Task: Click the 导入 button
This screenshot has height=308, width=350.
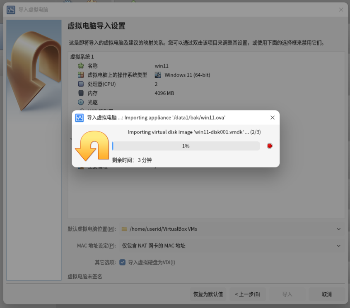Action: click(287, 294)
